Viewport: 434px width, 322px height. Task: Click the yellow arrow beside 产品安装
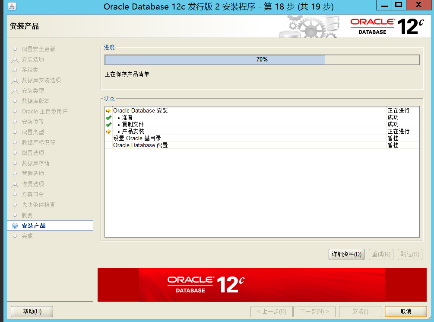(x=108, y=131)
